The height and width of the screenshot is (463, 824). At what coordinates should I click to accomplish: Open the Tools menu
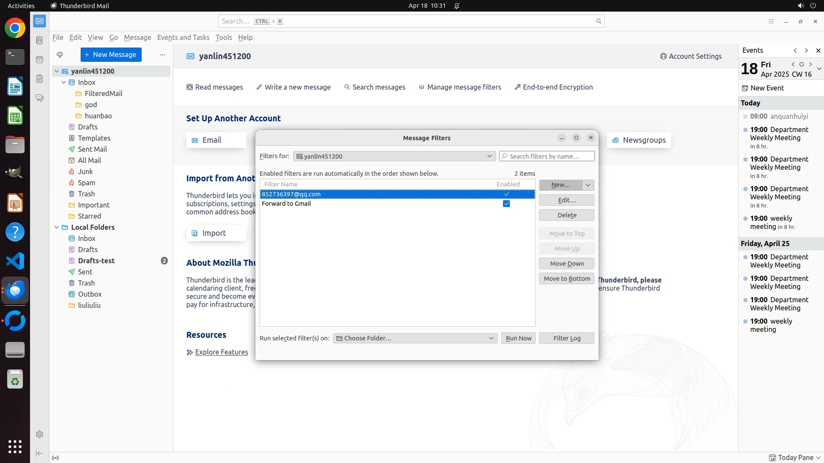click(223, 37)
